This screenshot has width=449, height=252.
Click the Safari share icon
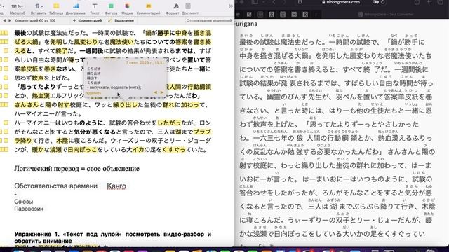(x=417, y=2)
